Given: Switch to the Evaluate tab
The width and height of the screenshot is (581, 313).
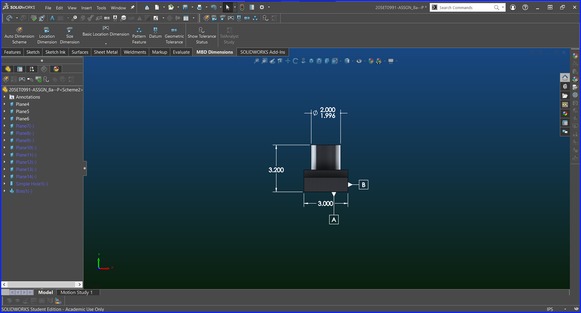Looking at the screenshot, I should point(181,52).
